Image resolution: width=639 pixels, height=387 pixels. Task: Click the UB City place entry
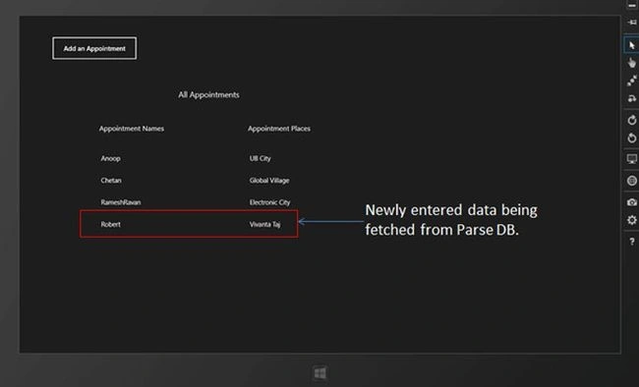[x=260, y=158]
